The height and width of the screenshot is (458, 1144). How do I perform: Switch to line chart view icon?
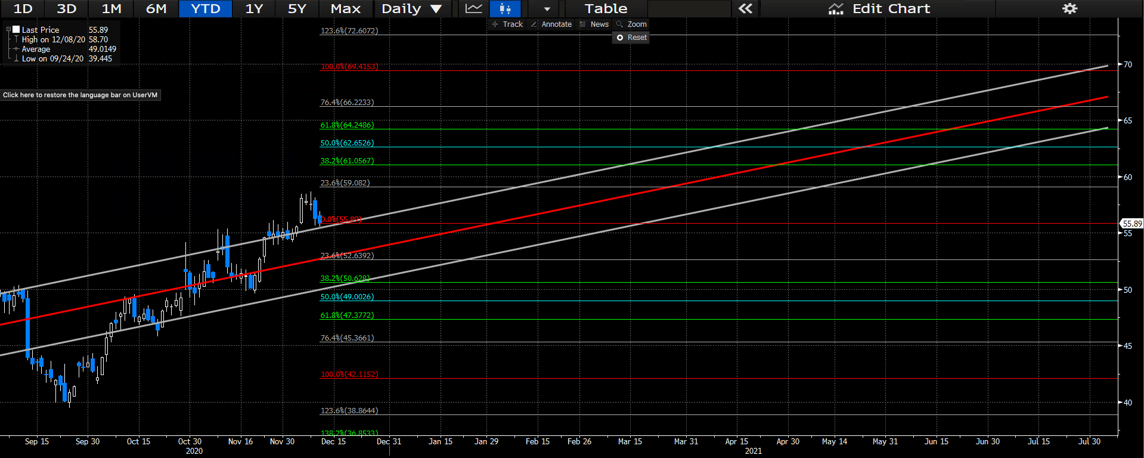point(473,8)
